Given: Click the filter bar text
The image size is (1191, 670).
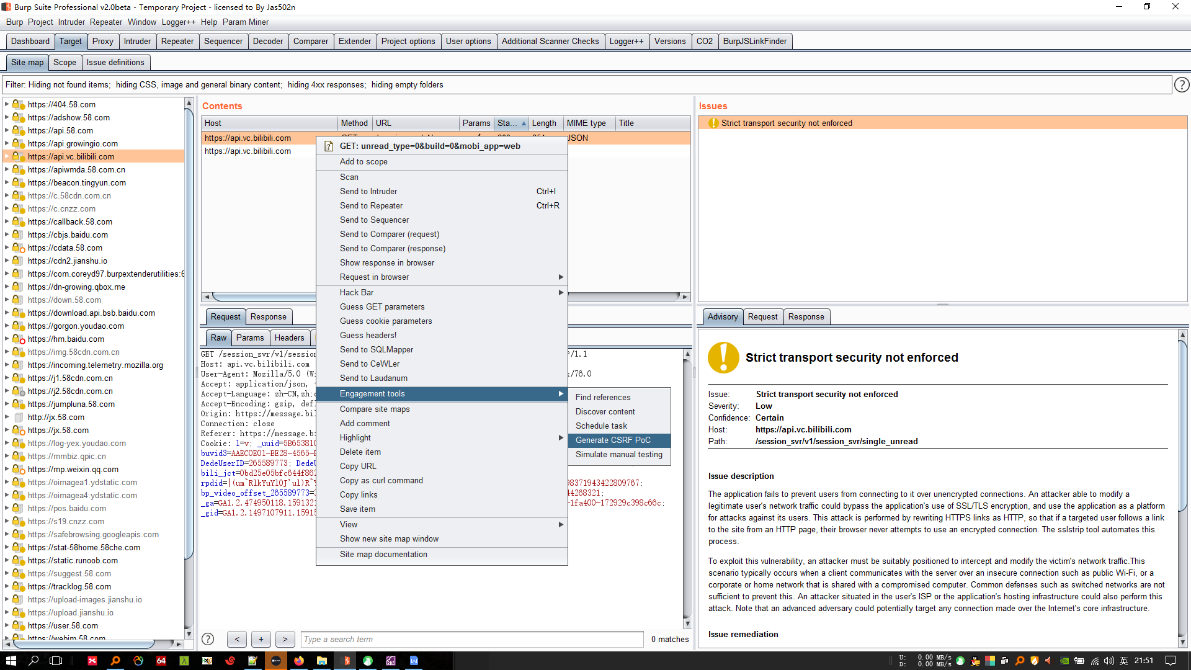Looking at the screenshot, I should [224, 84].
